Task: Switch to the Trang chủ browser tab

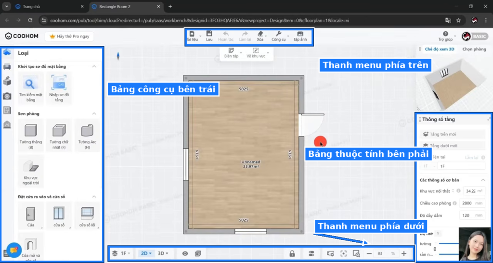Action: [x=50, y=6]
